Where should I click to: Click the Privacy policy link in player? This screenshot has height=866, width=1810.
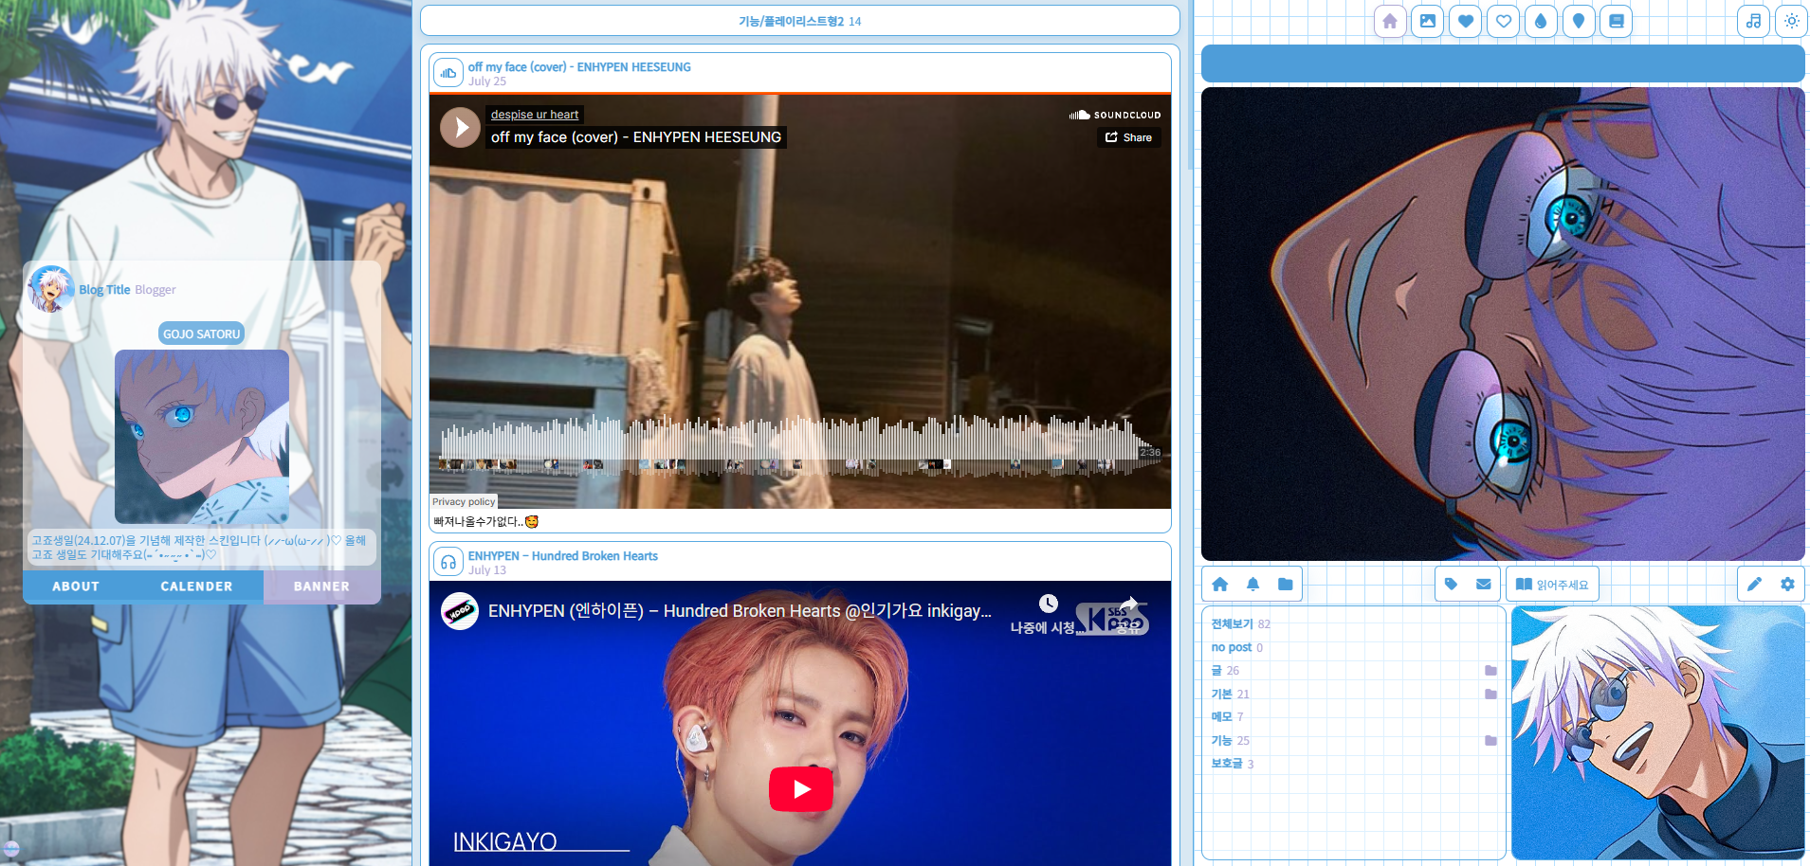(464, 502)
